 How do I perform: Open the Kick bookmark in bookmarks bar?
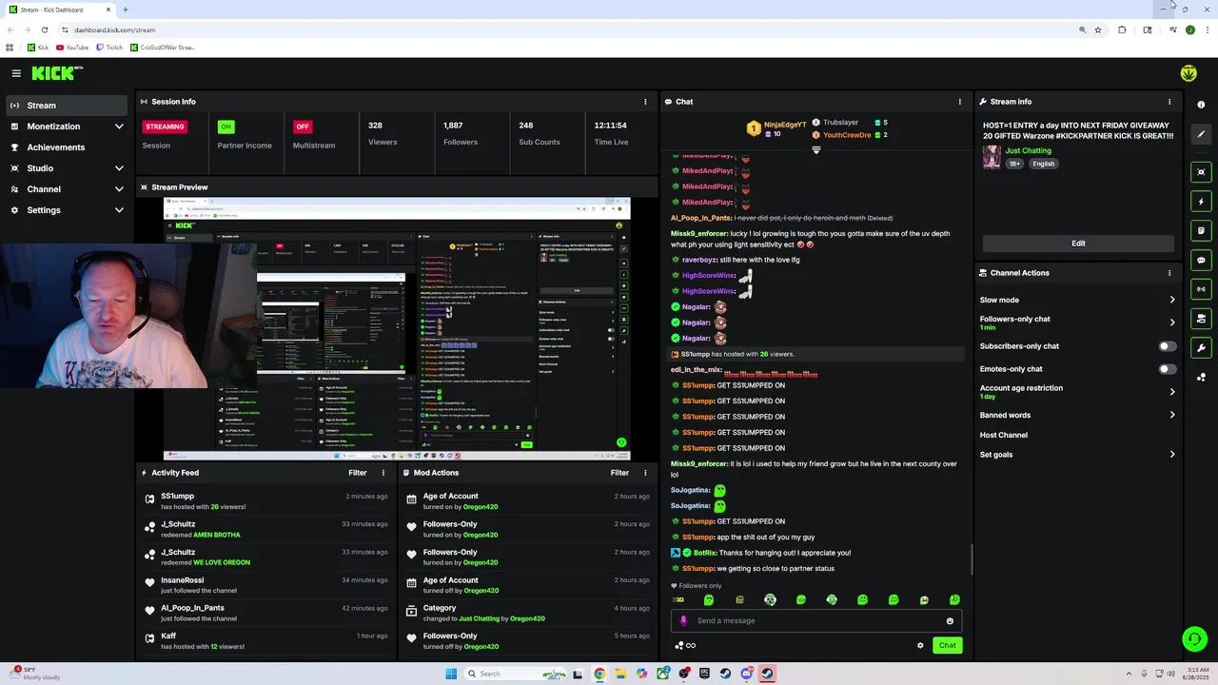click(38, 48)
